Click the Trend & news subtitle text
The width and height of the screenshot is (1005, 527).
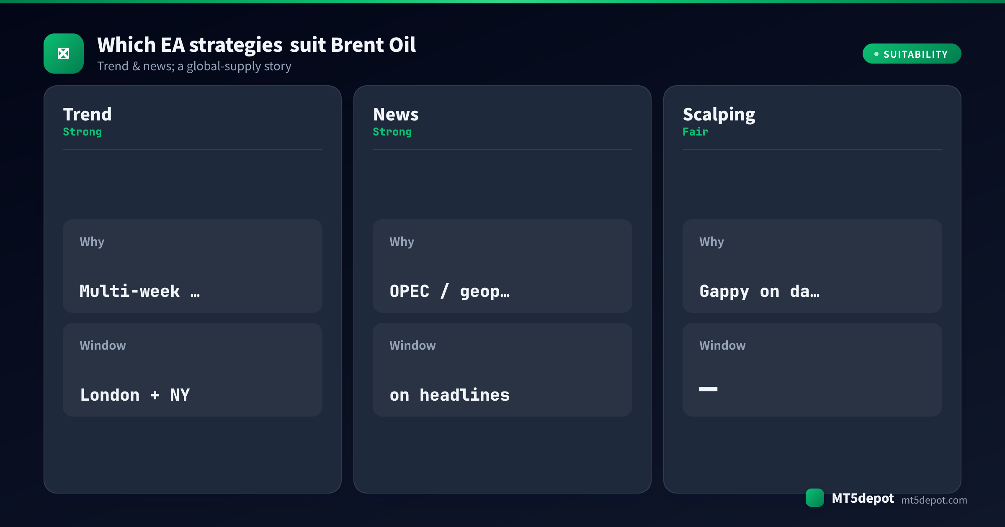point(194,66)
